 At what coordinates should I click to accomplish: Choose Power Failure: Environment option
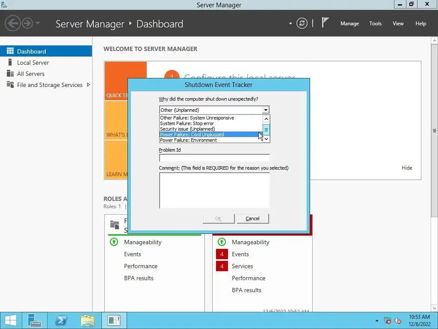211,140
